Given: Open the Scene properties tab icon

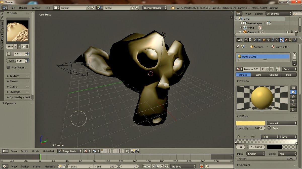Looking at the screenshot, I should tap(255, 40).
